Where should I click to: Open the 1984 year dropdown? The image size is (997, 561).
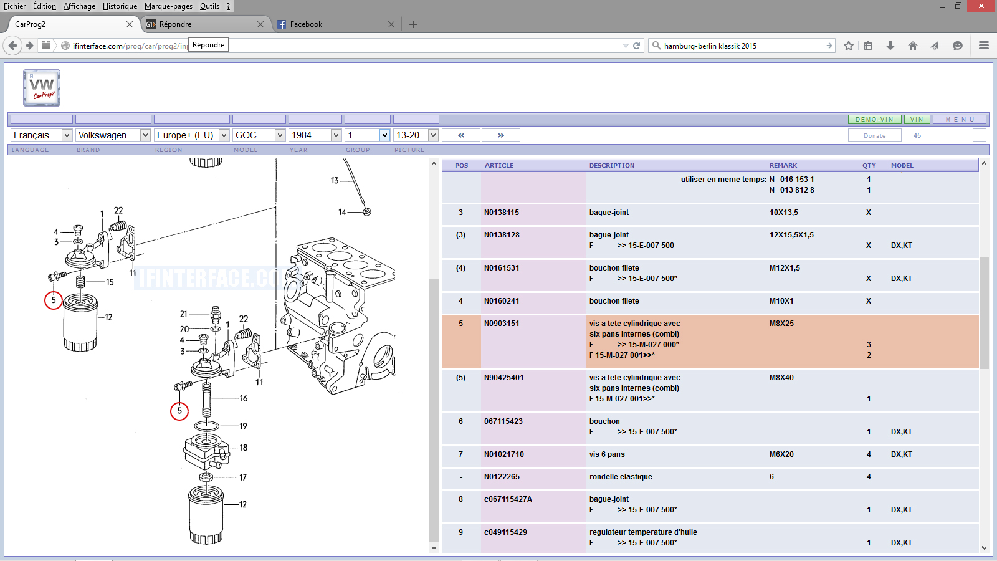pyautogui.click(x=315, y=135)
